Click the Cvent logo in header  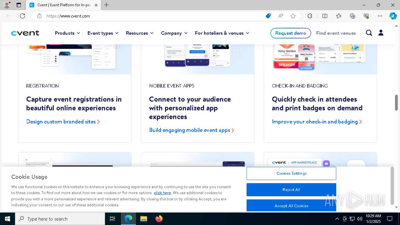pyautogui.click(x=25, y=33)
